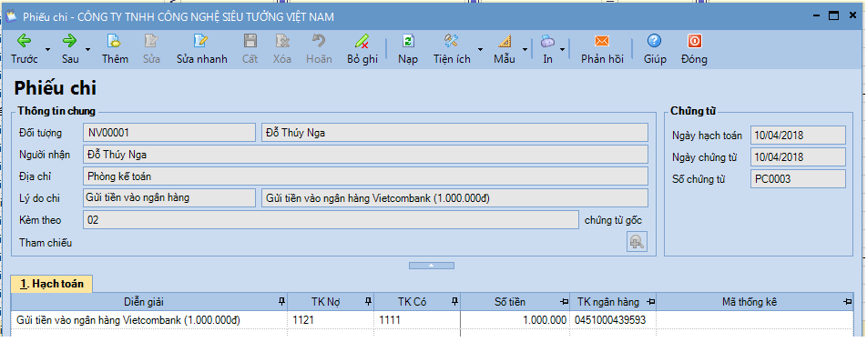
Task: Collapse general info panel with arrow bar
Action: [x=432, y=266]
